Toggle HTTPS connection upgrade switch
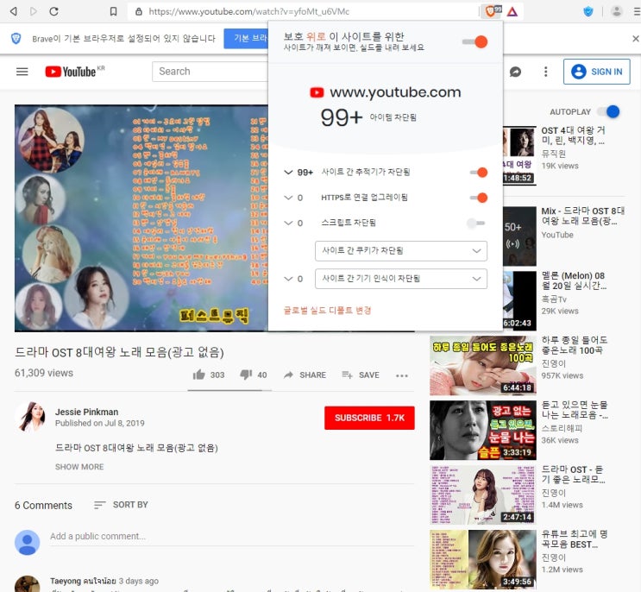Image resolution: width=641 pixels, height=592 pixels. (478, 198)
